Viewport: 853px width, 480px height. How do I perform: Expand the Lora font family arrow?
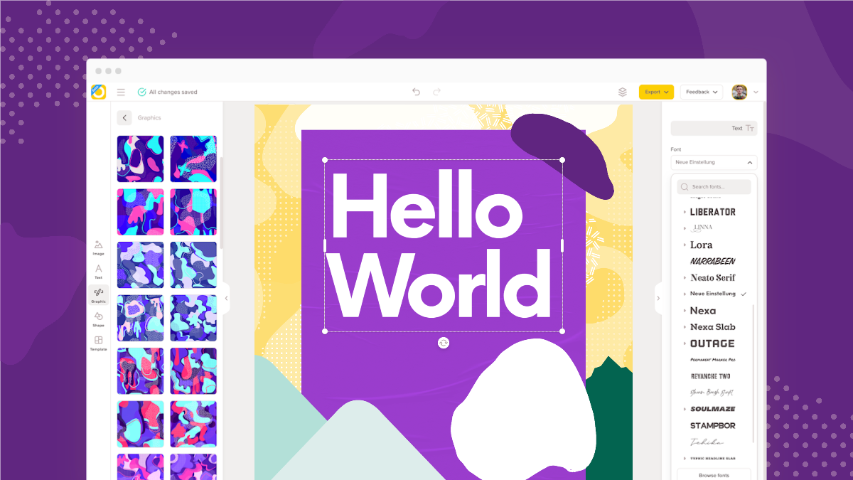pos(685,245)
